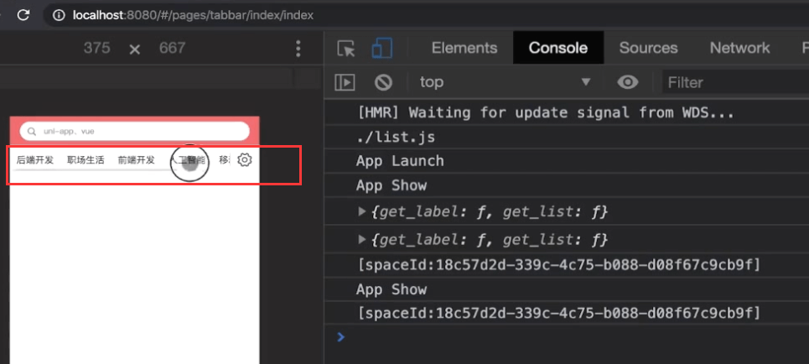This screenshot has width=809, height=364.
Task: Click the '[HMR] Waiting for update signal' line
Action: click(546, 112)
